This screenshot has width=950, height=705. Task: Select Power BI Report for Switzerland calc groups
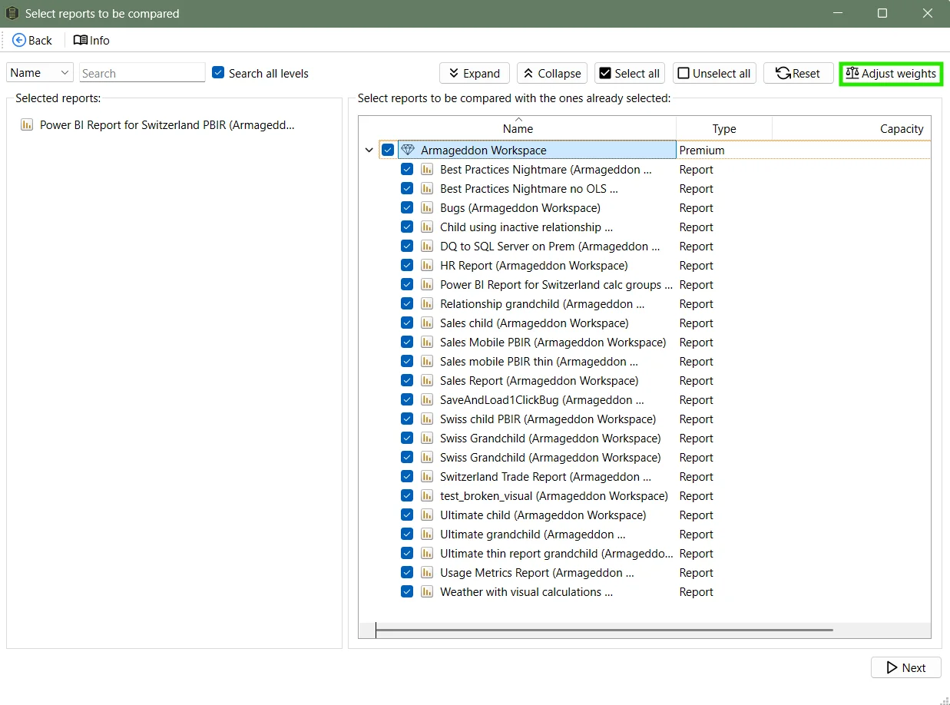click(x=555, y=285)
